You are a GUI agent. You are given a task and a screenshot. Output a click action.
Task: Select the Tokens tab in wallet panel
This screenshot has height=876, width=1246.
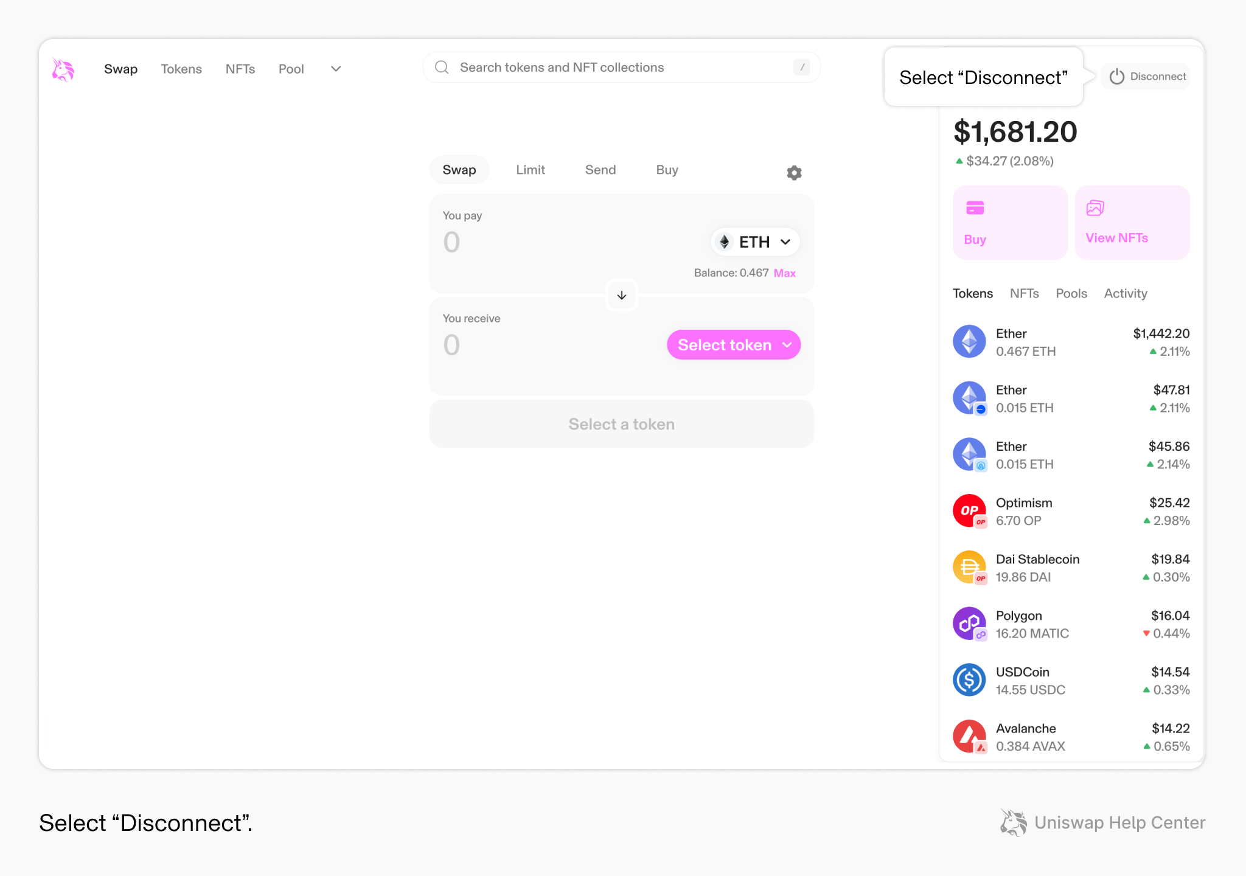[973, 293]
